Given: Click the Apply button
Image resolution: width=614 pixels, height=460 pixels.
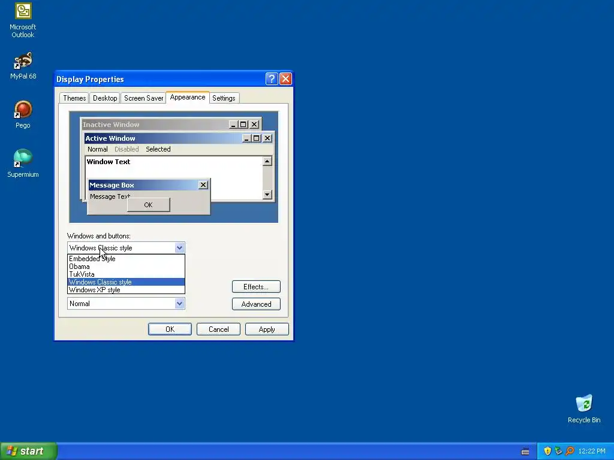Looking at the screenshot, I should pyautogui.click(x=267, y=329).
